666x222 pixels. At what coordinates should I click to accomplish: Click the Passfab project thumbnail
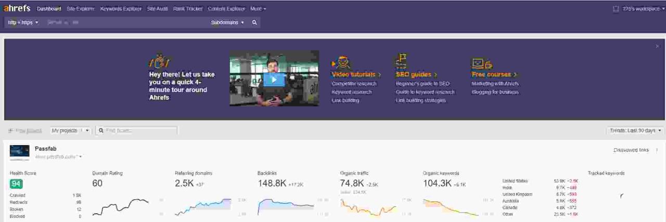[19, 153]
